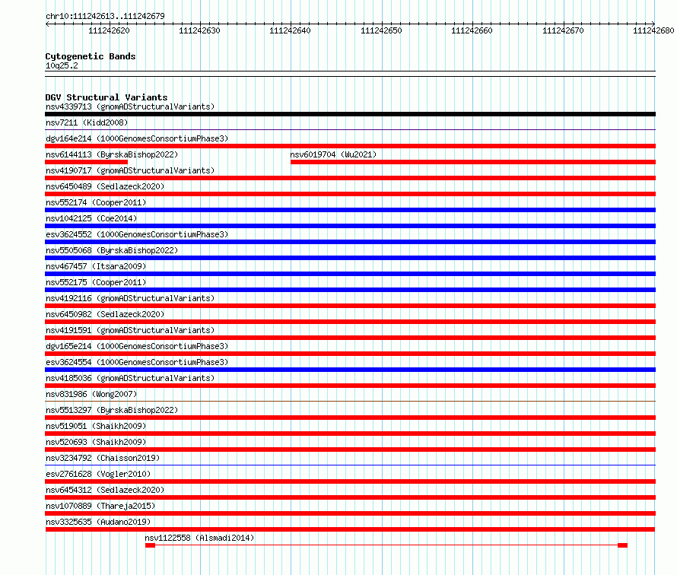Select nsv4192116 gnomADStructuralVariants label
This screenshot has width=677, height=575.
click(130, 298)
